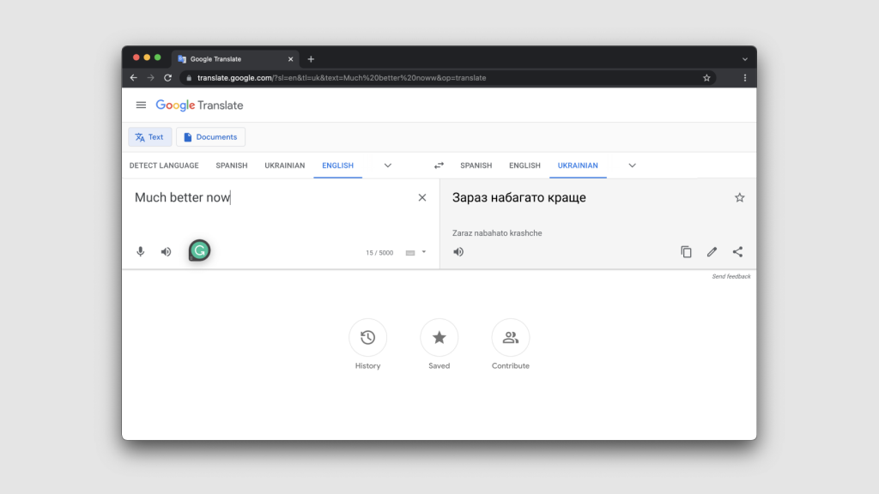Viewport: 879px width, 494px height.
Task: Copy the translation to clipboard
Action: point(686,252)
